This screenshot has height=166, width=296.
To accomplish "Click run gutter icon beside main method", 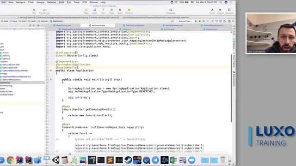I will [x=51, y=80].
